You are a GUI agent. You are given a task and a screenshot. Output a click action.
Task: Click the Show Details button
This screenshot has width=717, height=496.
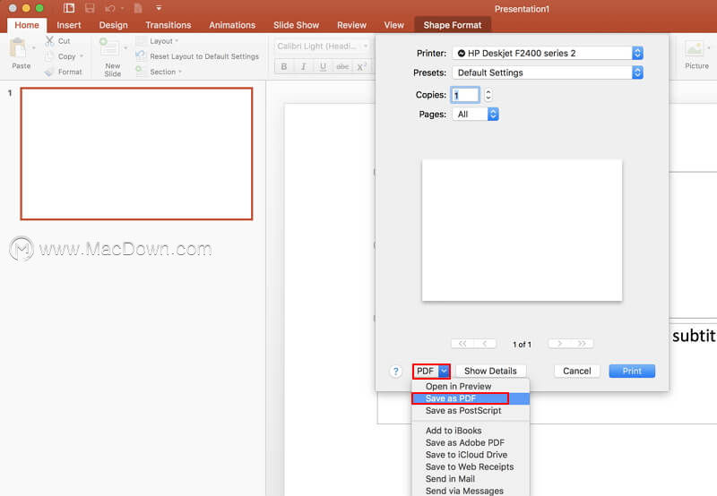(490, 371)
